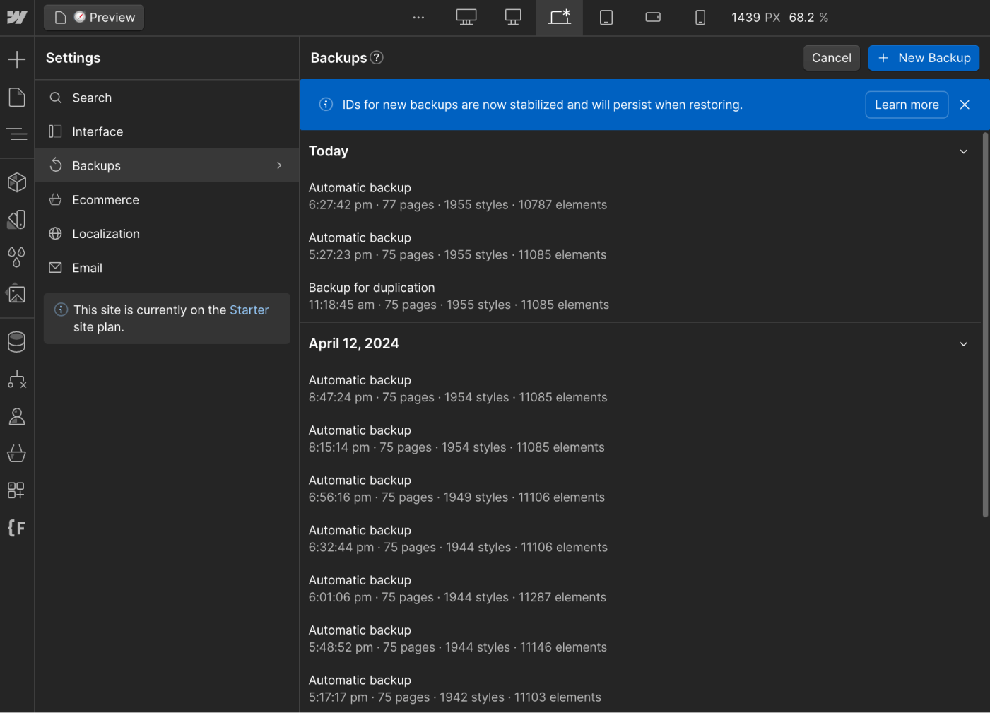
Task: Open the Apps panel
Action: tap(17, 490)
